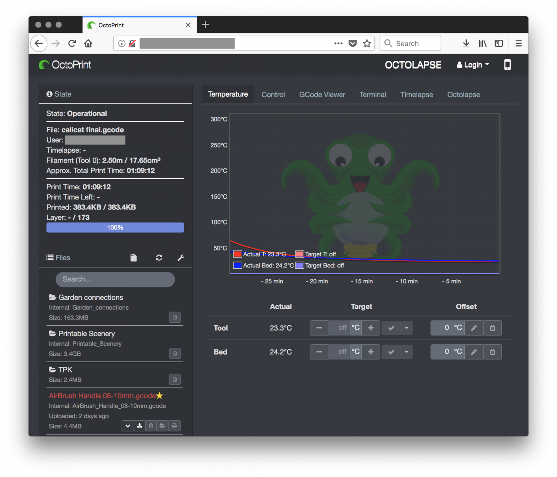
Task: Toggle Actual T legend red swatch
Action: coord(238,254)
